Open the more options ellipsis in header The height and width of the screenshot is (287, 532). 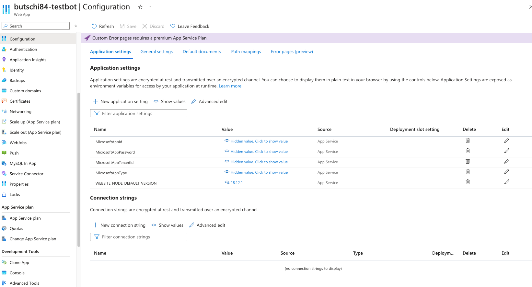pos(151,7)
